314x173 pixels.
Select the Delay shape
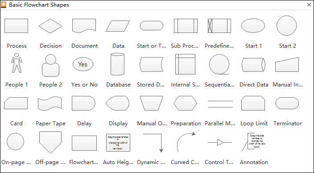(x=84, y=103)
